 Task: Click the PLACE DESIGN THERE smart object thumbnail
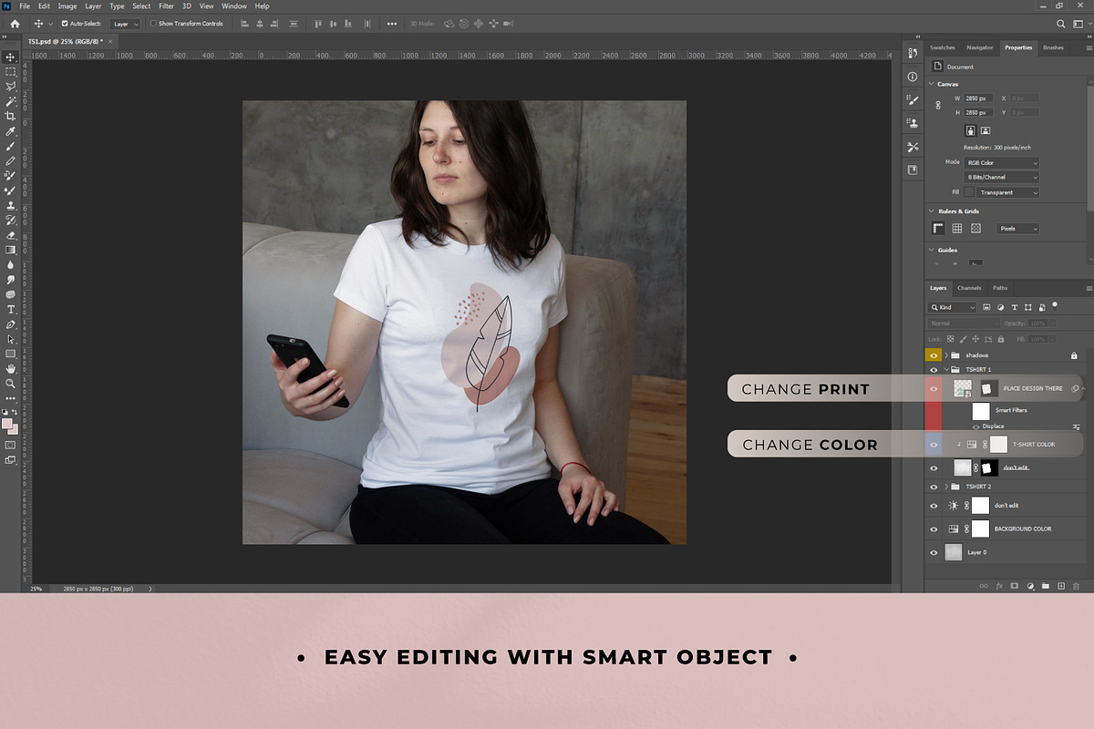(x=963, y=388)
